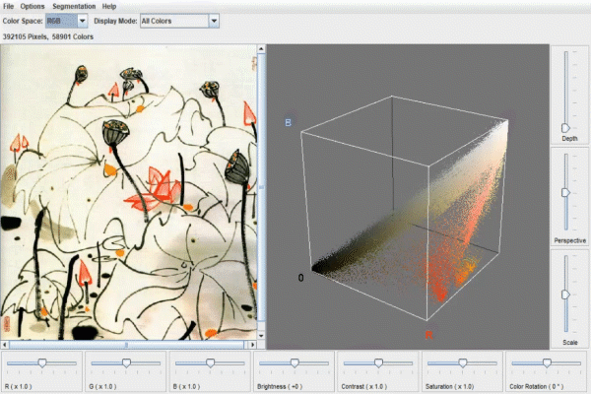Viewport: 591px width, 394px height.
Task: Click the 'Brightness ( +0 )' label
Action: (x=280, y=386)
